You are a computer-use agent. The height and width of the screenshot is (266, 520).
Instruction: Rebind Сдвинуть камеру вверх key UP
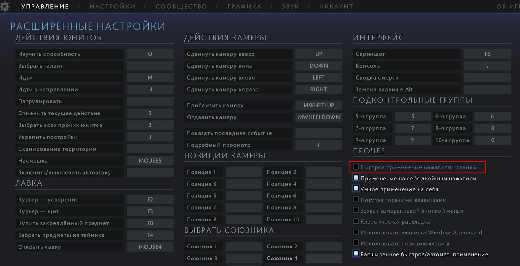click(x=319, y=54)
